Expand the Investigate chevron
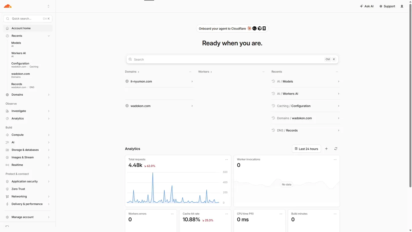 (49, 111)
